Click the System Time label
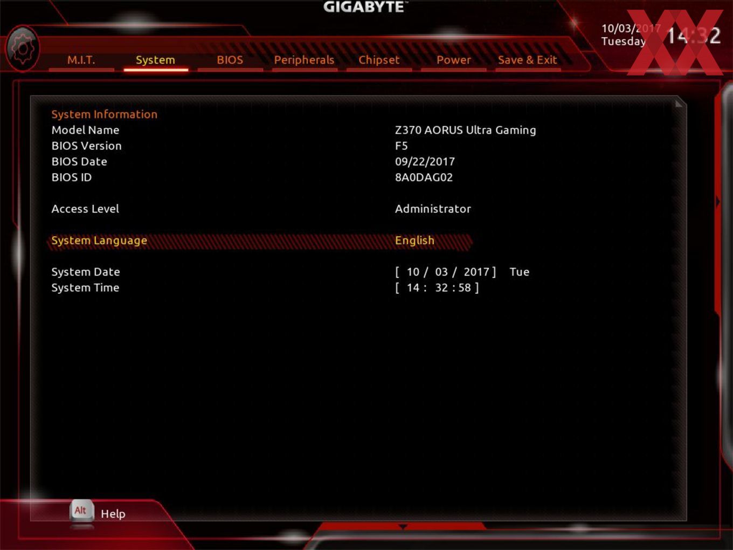This screenshot has width=733, height=550. tap(85, 288)
